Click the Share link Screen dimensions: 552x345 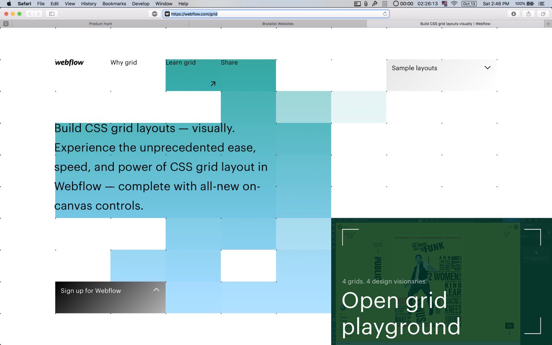pyautogui.click(x=229, y=63)
